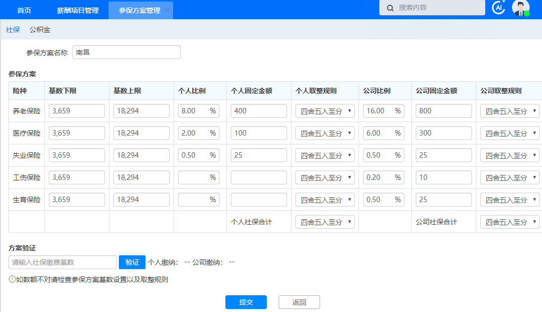Click the 验证 button
The image size is (542, 312).
pos(132,262)
